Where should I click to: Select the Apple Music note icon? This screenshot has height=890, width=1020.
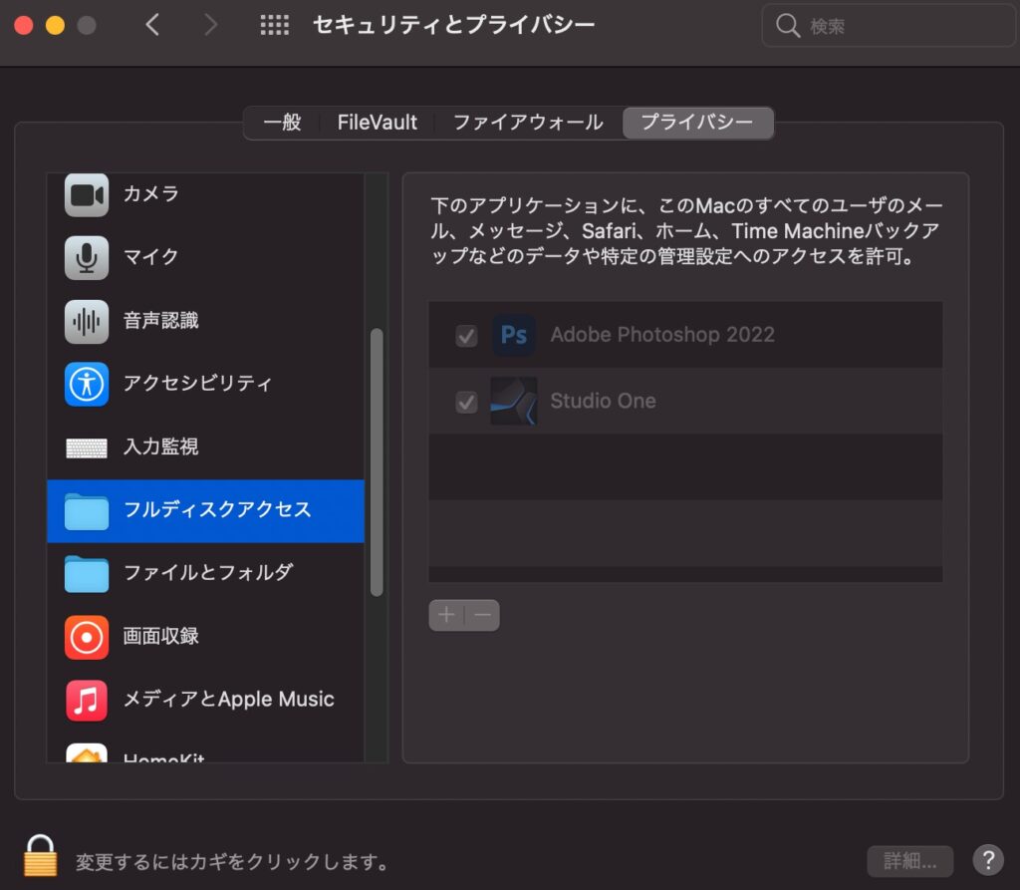pos(87,700)
